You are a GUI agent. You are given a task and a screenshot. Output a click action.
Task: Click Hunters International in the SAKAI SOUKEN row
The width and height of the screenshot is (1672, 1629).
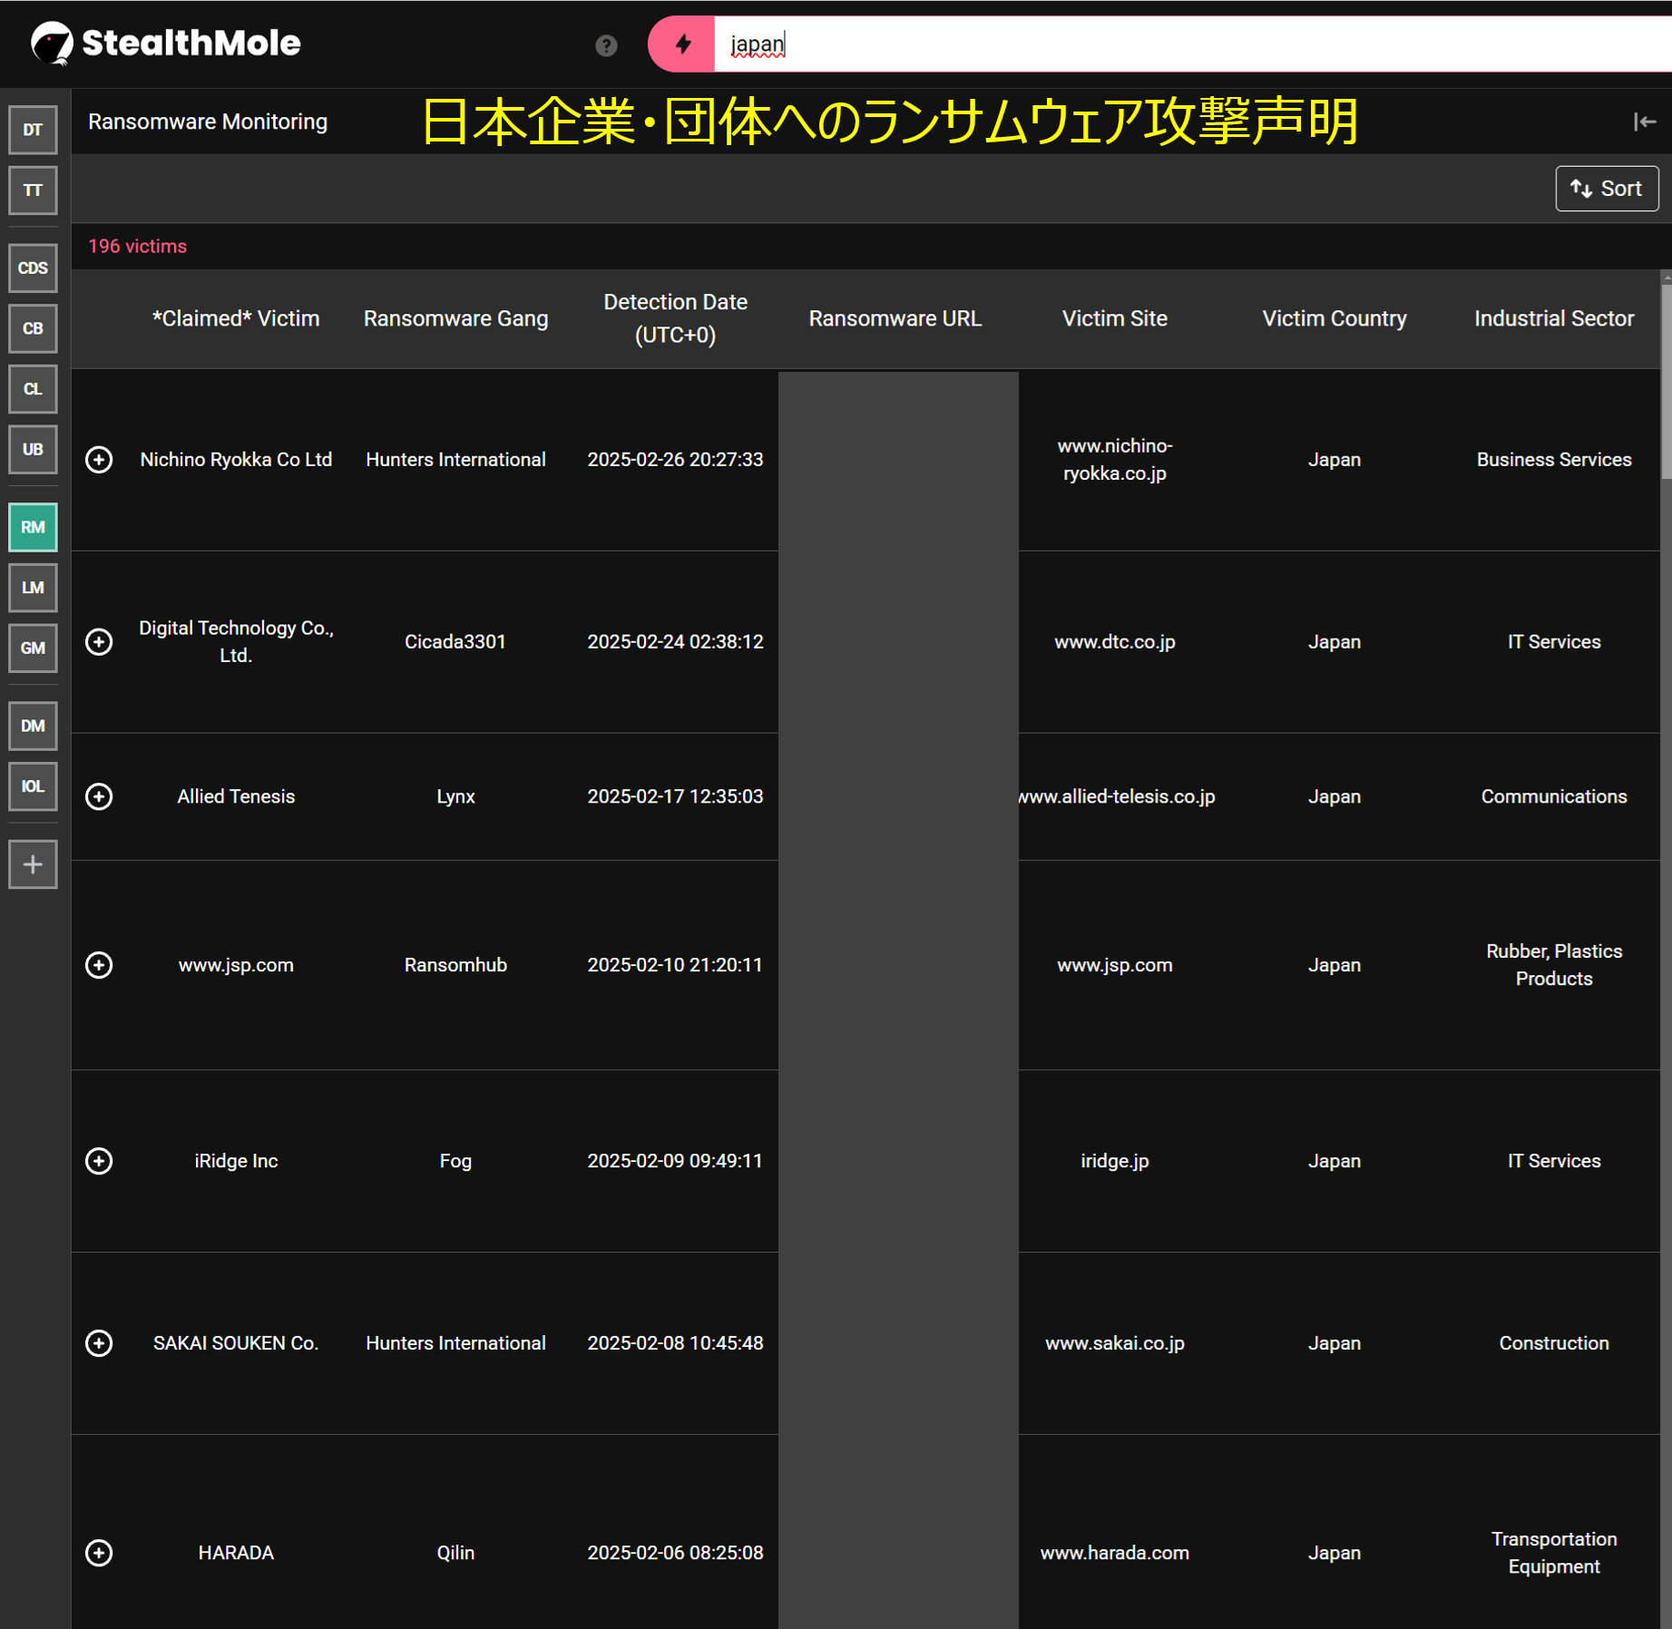(455, 1343)
